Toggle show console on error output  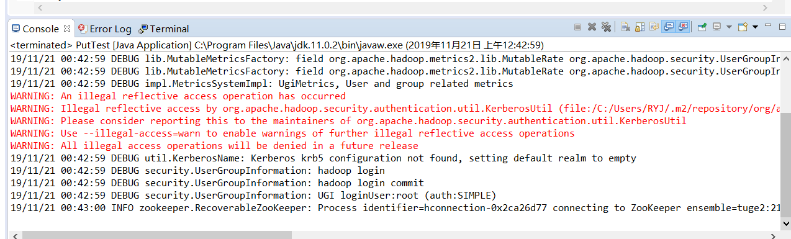pyautogui.click(x=683, y=27)
